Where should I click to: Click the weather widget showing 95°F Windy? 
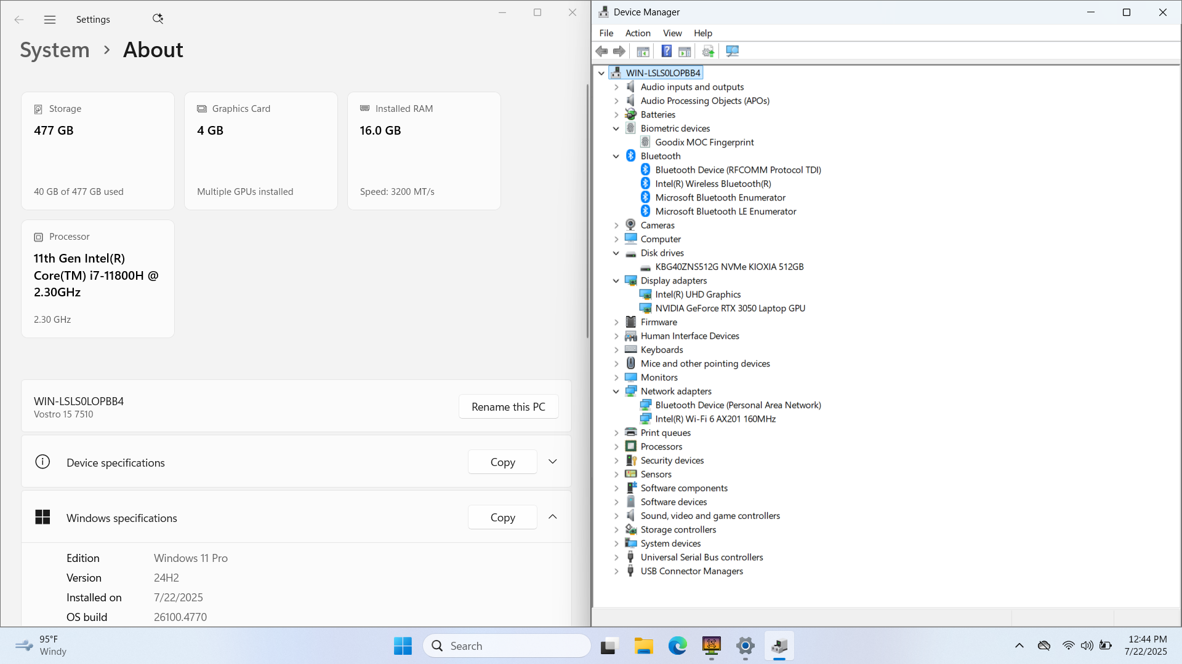pyautogui.click(x=41, y=646)
